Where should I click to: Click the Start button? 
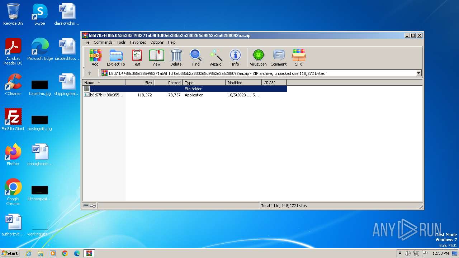point(10,253)
